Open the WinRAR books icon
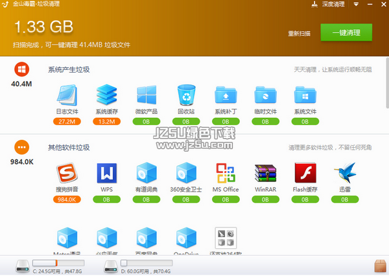The width and height of the screenshot is (389, 276). 265,174
